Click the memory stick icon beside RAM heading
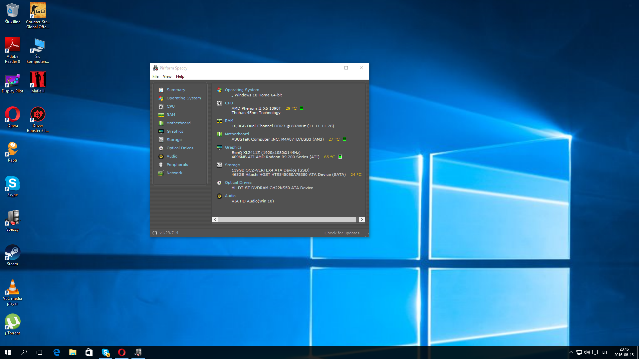 click(x=219, y=121)
